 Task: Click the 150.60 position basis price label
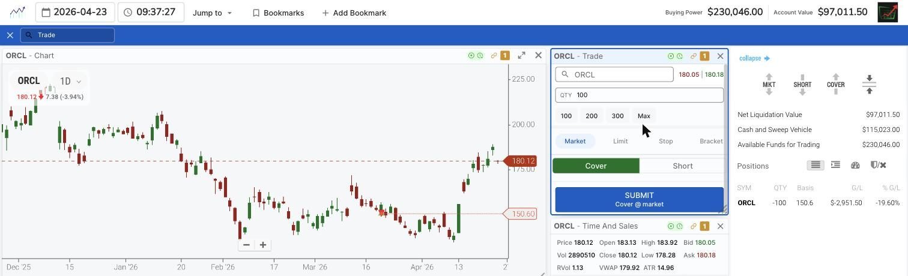coord(521,214)
